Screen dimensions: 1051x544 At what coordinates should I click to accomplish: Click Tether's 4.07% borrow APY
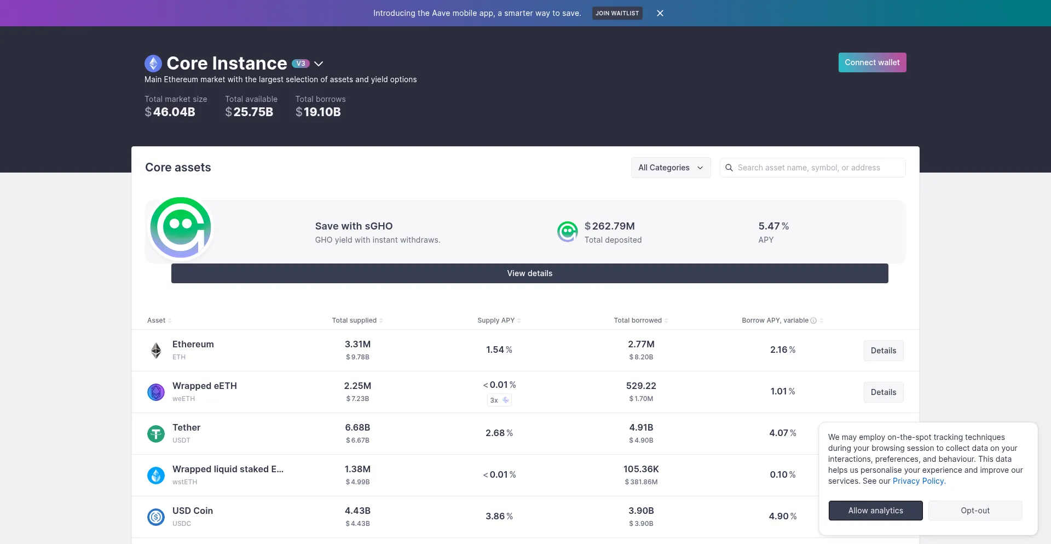[783, 433]
